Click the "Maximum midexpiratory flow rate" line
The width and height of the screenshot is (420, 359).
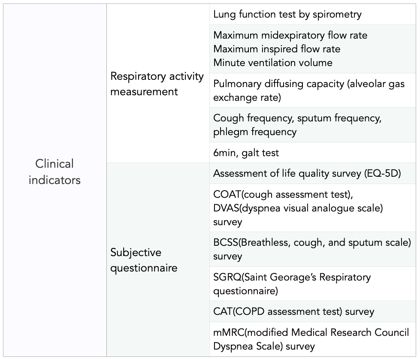click(x=290, y=35)
